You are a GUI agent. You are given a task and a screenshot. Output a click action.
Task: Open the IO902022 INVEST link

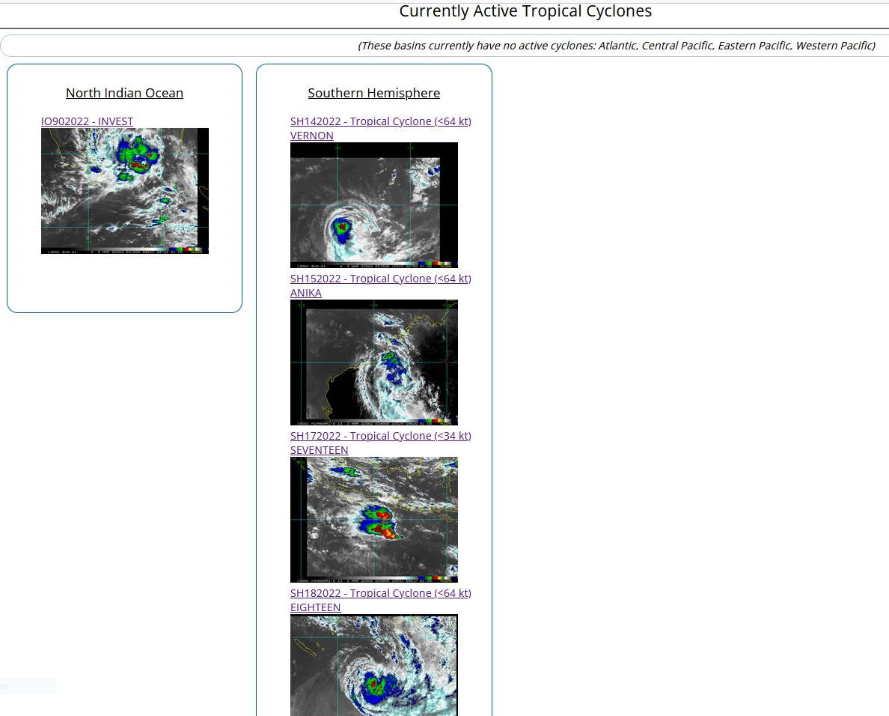[87, 121]
